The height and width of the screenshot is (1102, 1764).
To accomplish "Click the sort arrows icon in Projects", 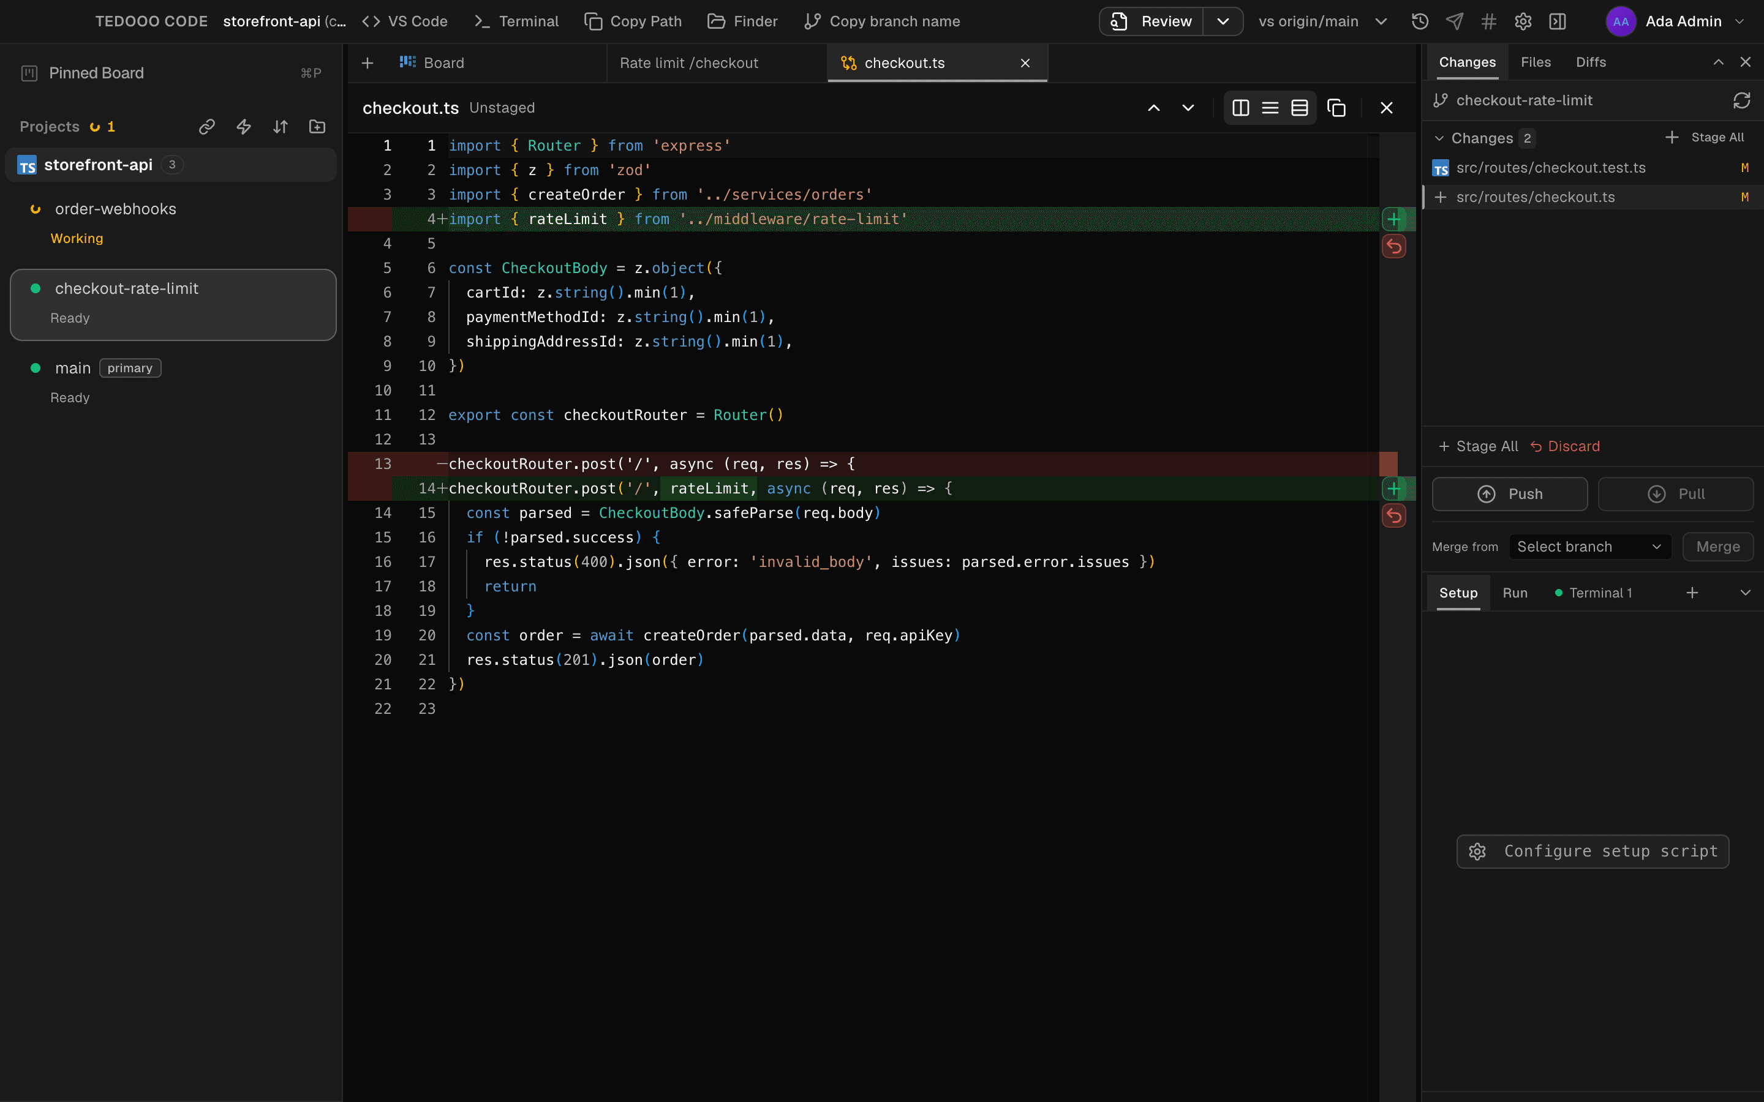I will pyautogui.click(x=281, y=127).
